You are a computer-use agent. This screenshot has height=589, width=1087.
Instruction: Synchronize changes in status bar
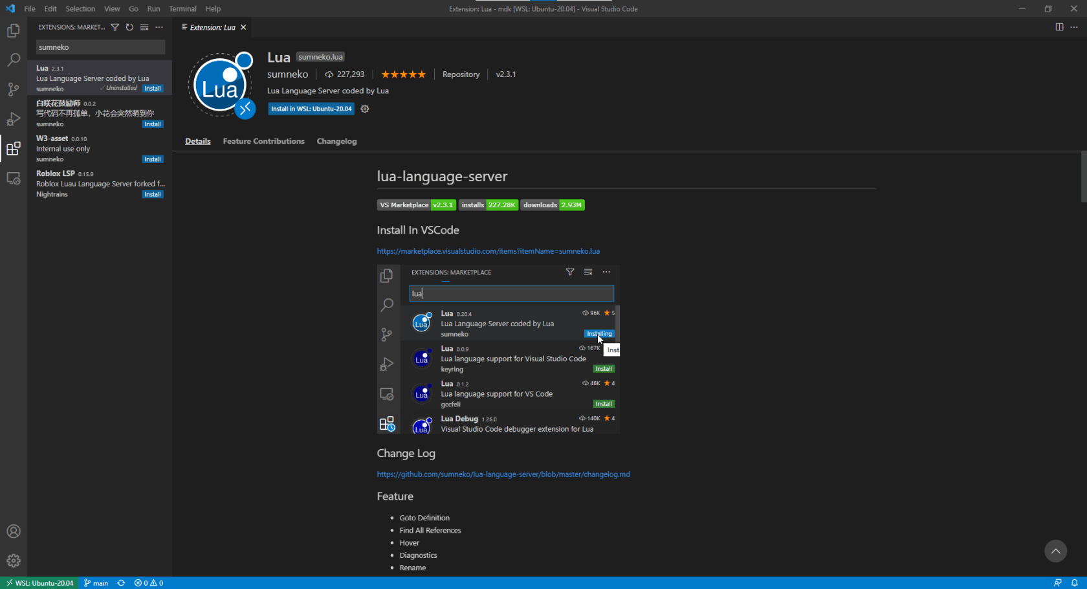(x=121, y=583)
